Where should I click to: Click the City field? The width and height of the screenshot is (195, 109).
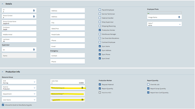click(68, 22)
